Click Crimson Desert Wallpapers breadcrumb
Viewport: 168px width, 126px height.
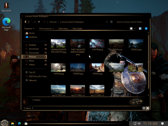point(72,22)
